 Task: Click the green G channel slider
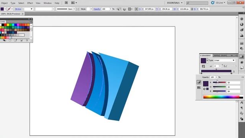[x=219, y=87]
